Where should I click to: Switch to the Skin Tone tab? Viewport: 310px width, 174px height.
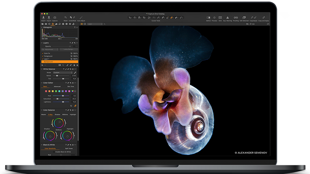click(x=71, y=87)
